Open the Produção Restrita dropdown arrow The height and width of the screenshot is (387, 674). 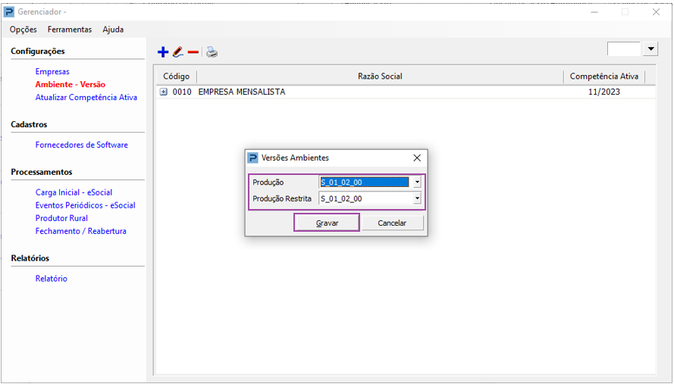[x=417, y=198]
